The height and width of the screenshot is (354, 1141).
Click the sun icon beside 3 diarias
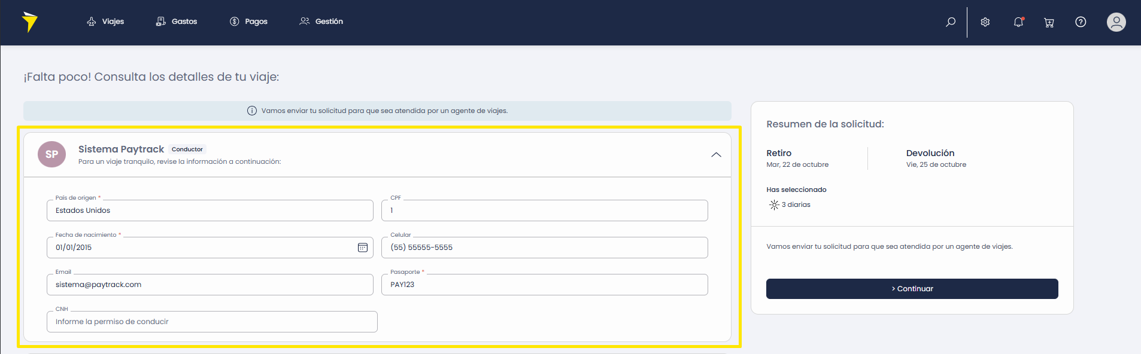coord(774,205)
